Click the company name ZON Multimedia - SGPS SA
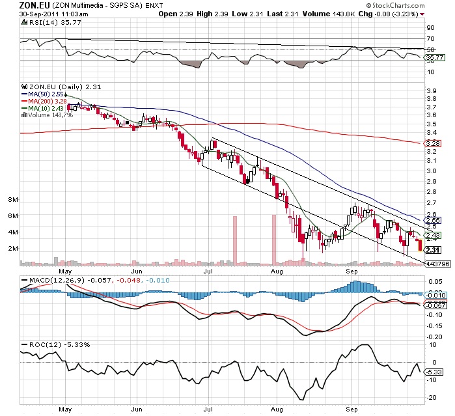Screen dimensions: 455x416 pos(97,5)
